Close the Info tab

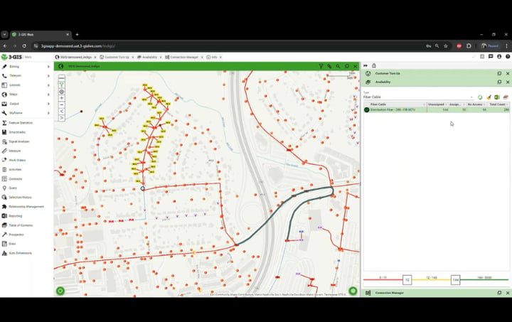click(220, 57)
